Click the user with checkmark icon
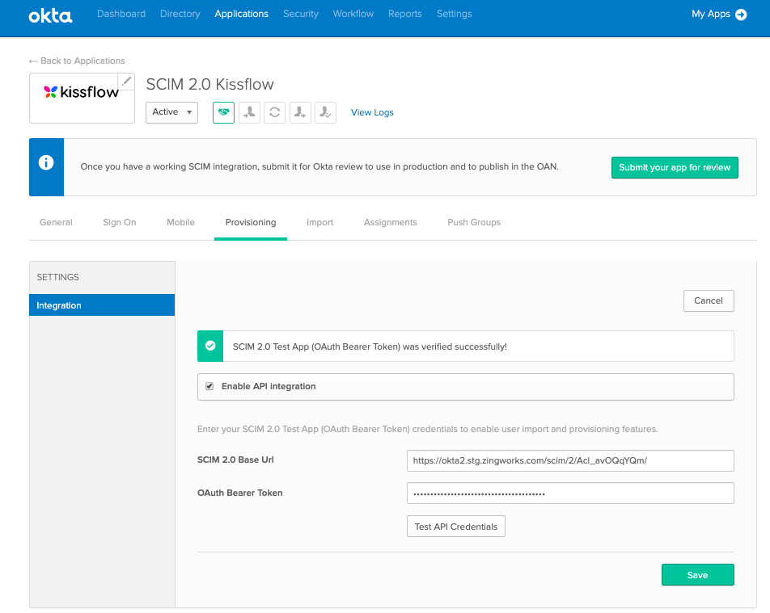Image resolution: width=770 pixels, height=613 pixels. coord(325,112)
